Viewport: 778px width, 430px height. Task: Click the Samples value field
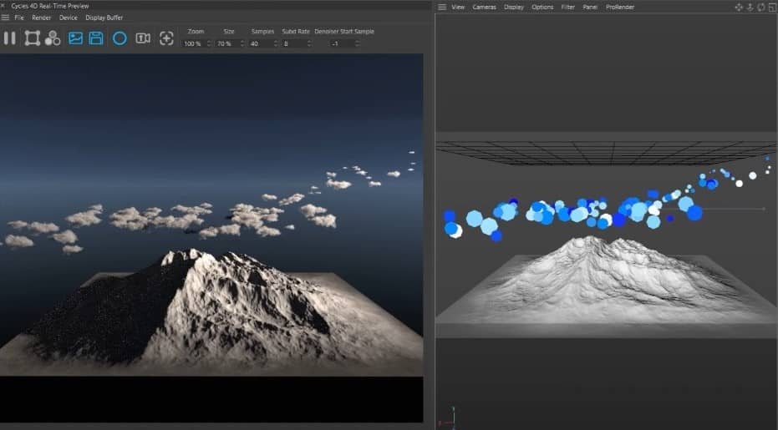(260, 43)
